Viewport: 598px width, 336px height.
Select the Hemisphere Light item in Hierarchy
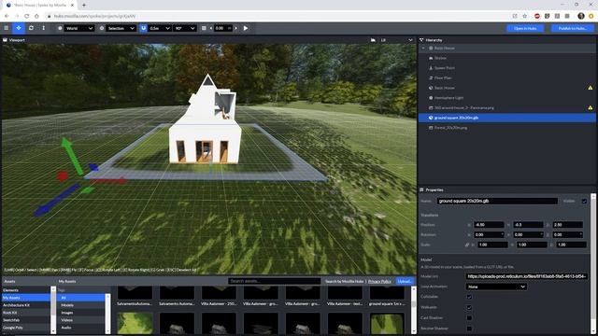click(448, 98)
